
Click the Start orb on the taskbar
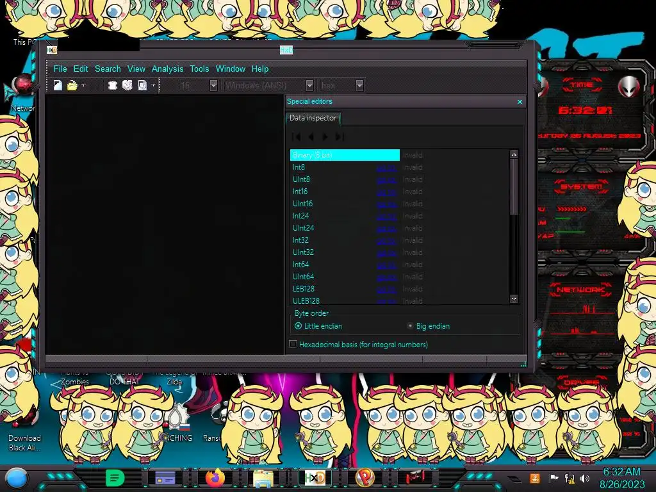[17, 478]
